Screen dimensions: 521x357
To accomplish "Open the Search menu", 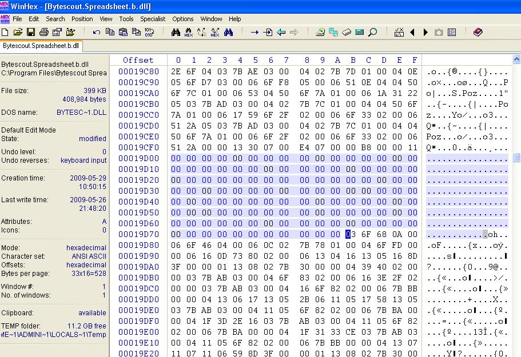I will click(55, 19).
